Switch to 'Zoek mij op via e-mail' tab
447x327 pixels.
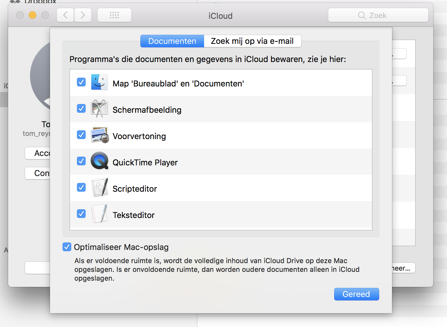(x=252, y=41)
